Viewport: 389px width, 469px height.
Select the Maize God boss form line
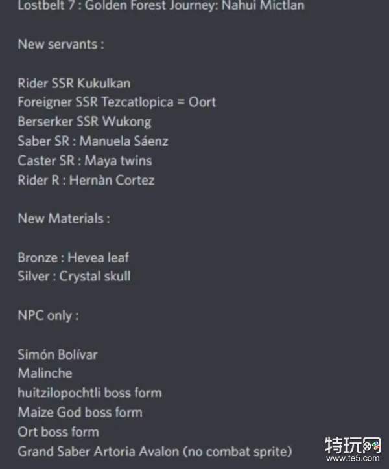click(x=80, y=412)
